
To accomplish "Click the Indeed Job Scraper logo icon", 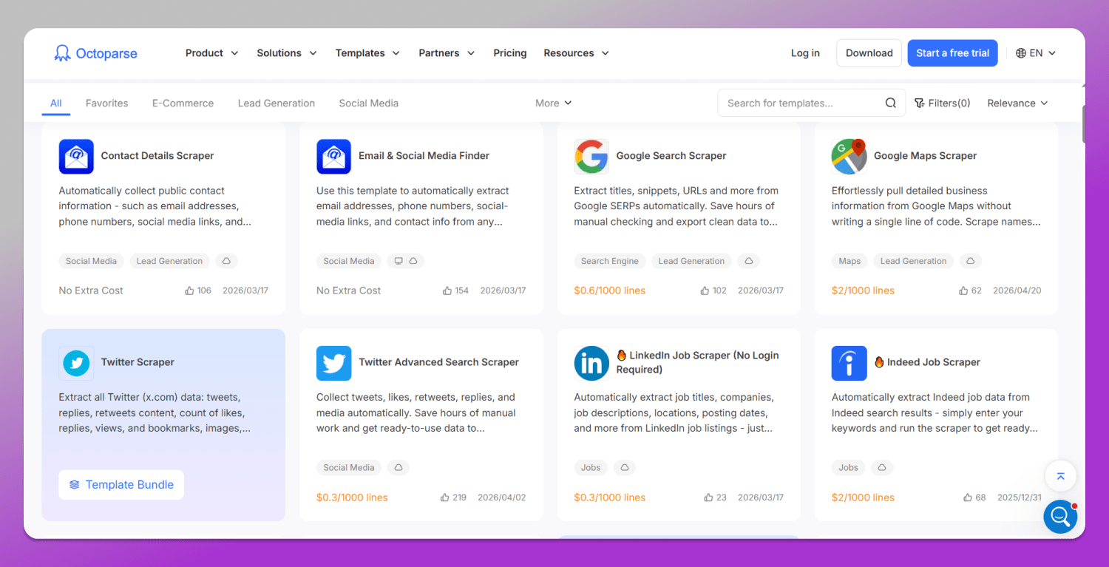I will tap(849, 363).
